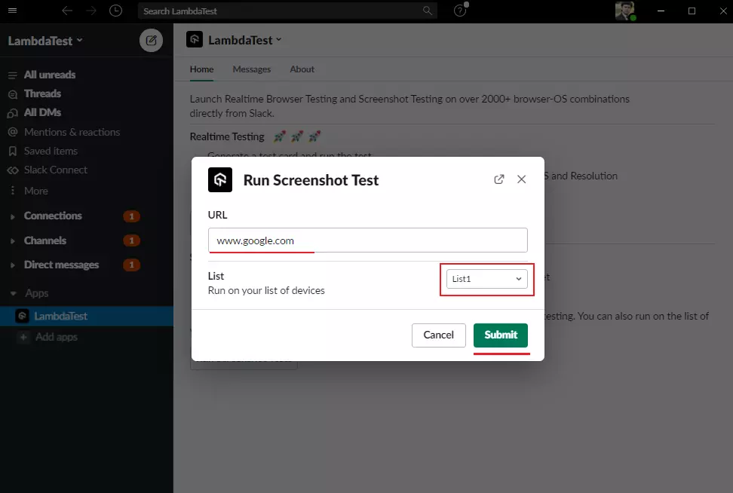Open Slack Connect from the sidebar
This screenshot has height=493, width=733.
point(54,170)
